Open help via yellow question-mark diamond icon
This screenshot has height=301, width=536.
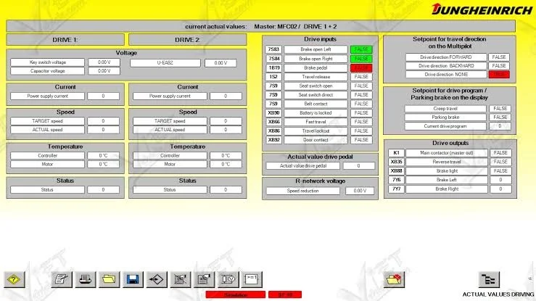[15, 279]
